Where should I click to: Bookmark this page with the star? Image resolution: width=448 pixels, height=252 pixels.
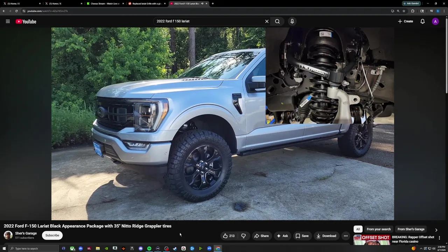click(x=404, y=11)
